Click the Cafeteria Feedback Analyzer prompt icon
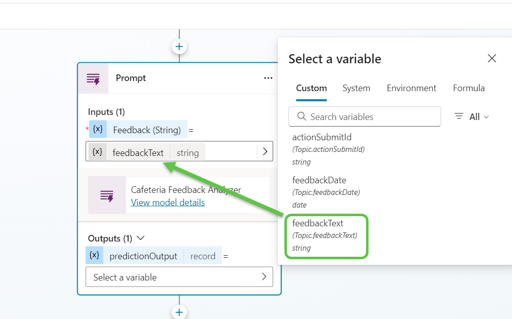 [x=107, y=195]
